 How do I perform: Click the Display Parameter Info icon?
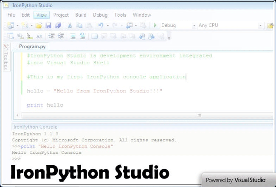pos(20,36)
